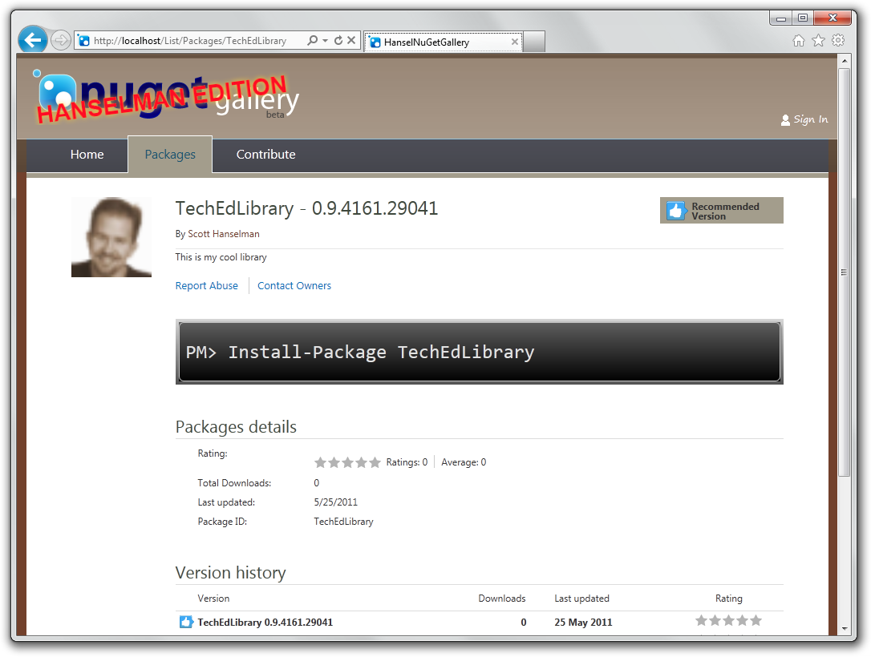The height and width of the screenshot is (657, 871).
Task: Click the favicon on the HanselNuGetGallery tab
Action: [x=376, y=41]
